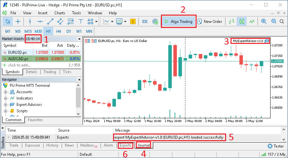Open the Window menu
The image size is (288, 158).
[95, 13]
